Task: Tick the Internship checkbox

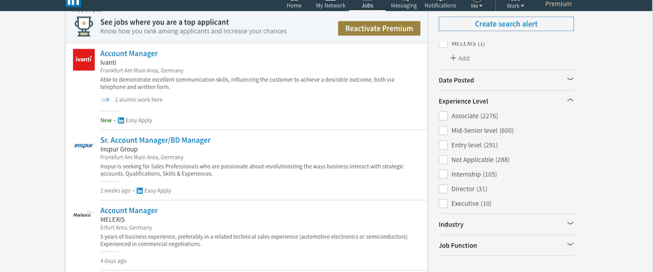Action: (x=443, y=174)
